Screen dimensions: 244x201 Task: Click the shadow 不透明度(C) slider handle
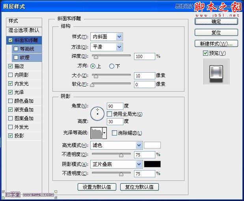coord(121,174)
